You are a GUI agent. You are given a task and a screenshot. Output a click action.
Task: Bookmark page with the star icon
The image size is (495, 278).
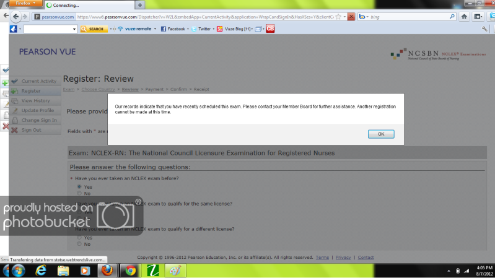point(338,17)
